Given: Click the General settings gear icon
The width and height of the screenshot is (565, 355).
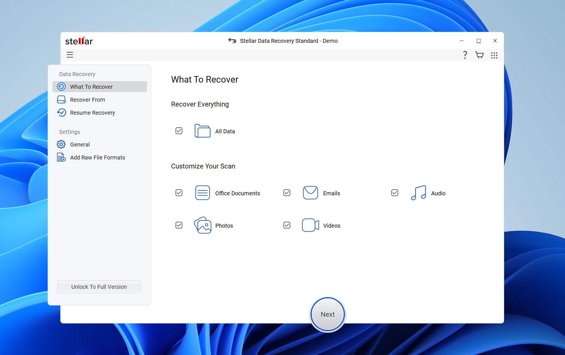Looking at the screenshot, I should point(61,144).
